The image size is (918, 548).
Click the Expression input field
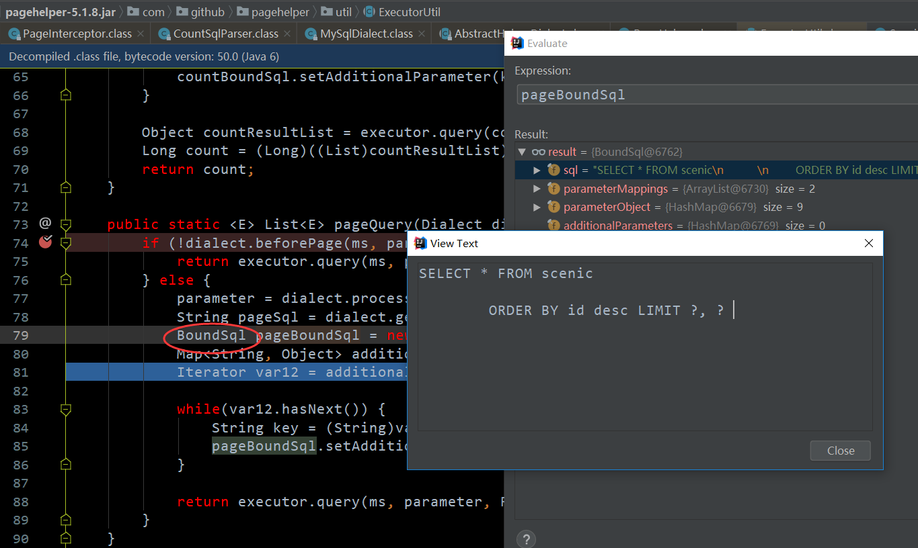click(717, 95)
